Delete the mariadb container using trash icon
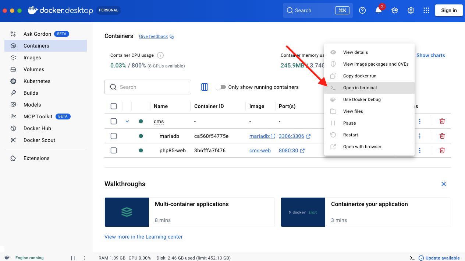 click(442, 136)
